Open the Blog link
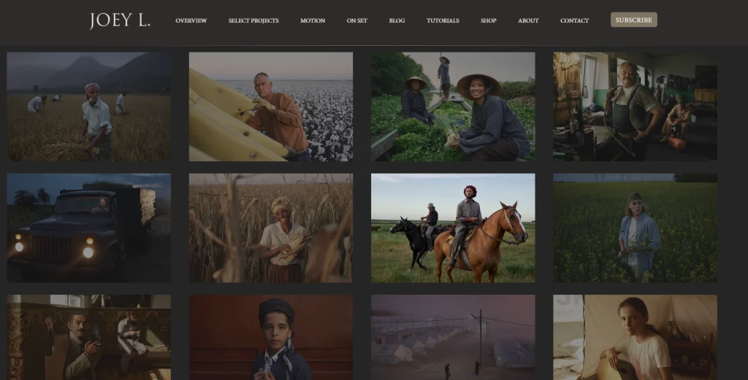The width and height of the screenshot is (748, 380). (397, 20)
